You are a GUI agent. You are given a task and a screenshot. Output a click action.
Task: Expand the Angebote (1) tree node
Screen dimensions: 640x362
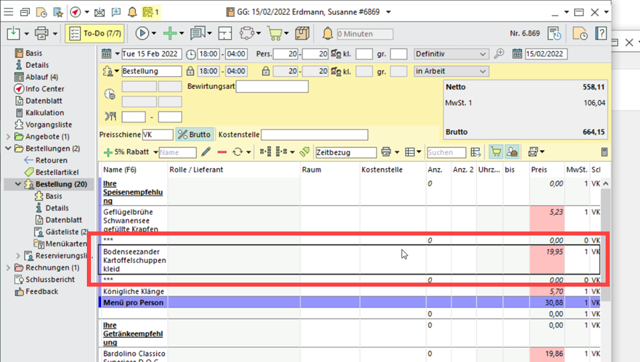point(7,137)
